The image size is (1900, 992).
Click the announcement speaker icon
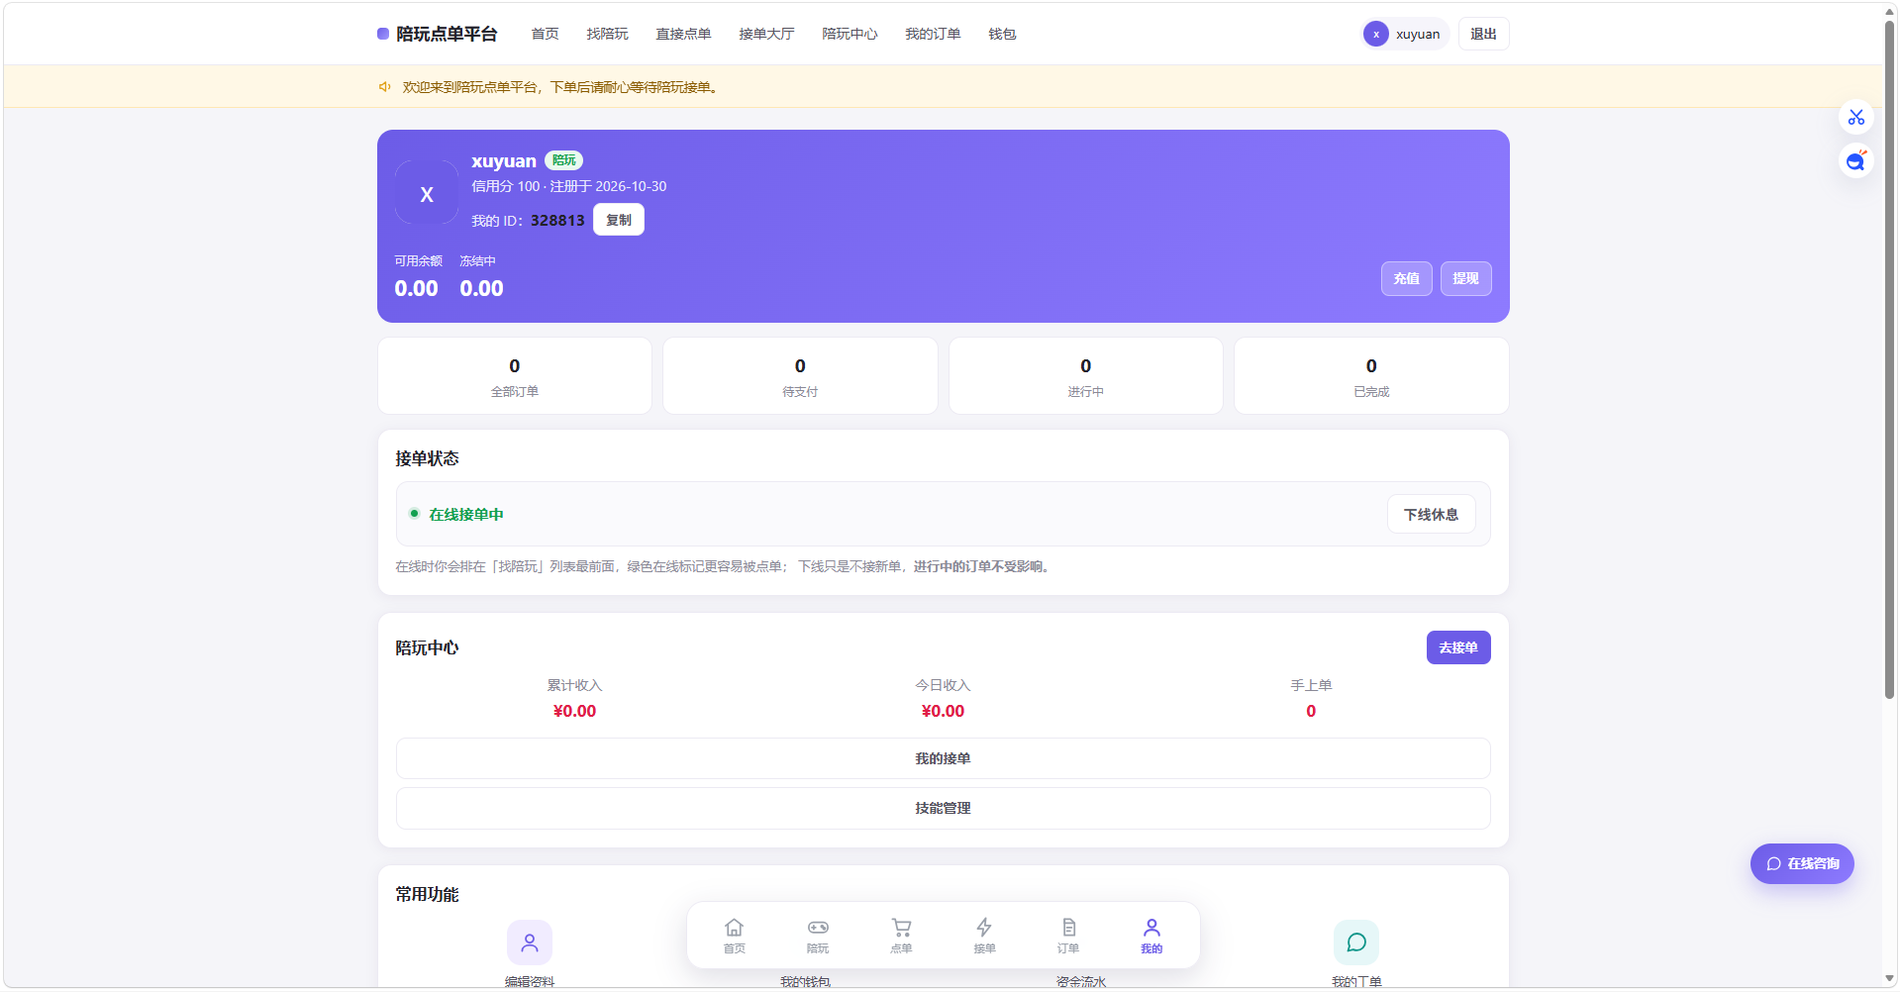pos(385,87)
